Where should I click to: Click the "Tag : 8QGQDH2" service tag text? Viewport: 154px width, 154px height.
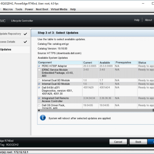click(x=9, y=145)
